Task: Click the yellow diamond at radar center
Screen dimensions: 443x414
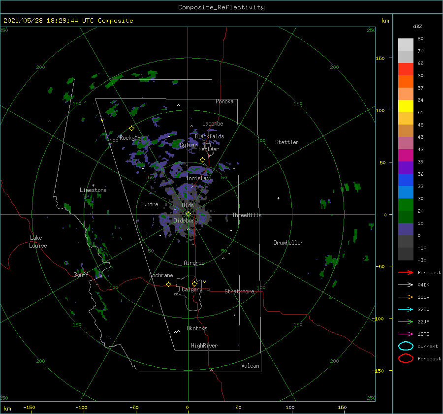Action: [188, 214]
